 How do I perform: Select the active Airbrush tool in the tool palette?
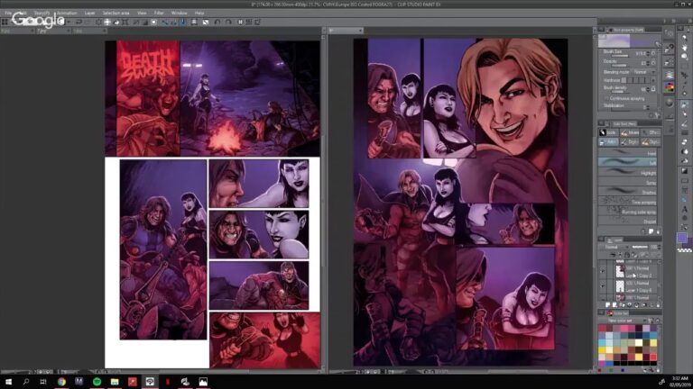tap(685, 104)
